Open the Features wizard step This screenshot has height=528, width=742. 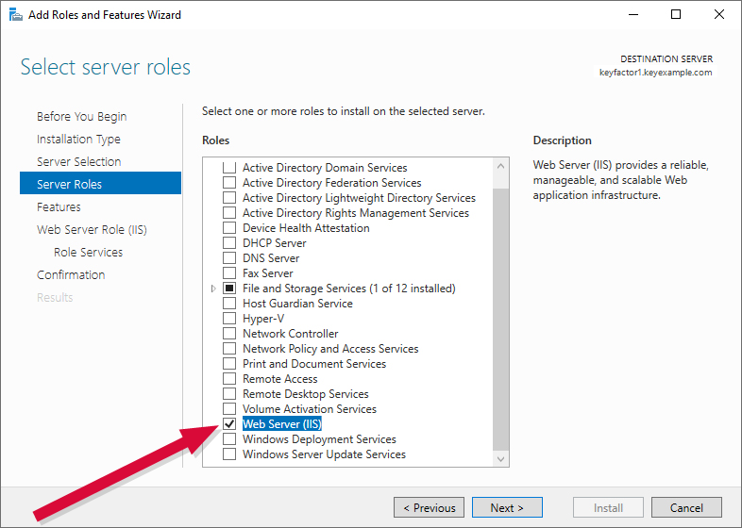coord(59,207)
